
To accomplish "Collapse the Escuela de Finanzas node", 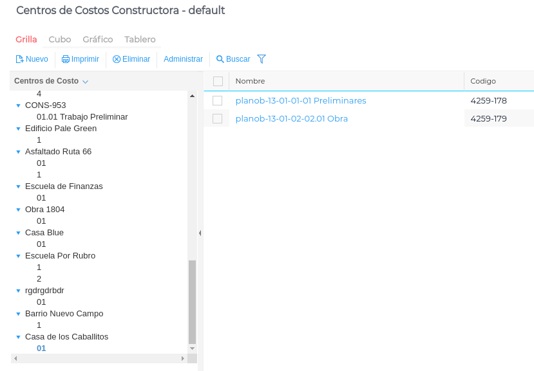I will [19, 186].
